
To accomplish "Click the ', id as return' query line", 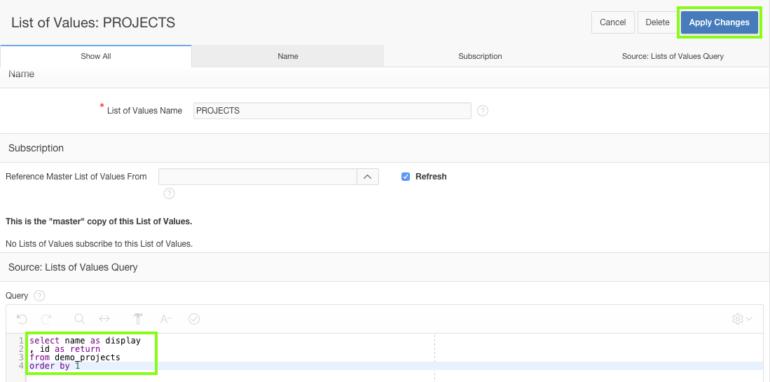I will [65, 348].
